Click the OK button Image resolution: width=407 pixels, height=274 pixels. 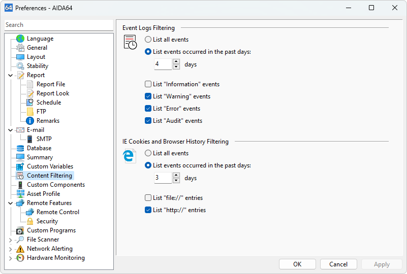coord(297,264)
